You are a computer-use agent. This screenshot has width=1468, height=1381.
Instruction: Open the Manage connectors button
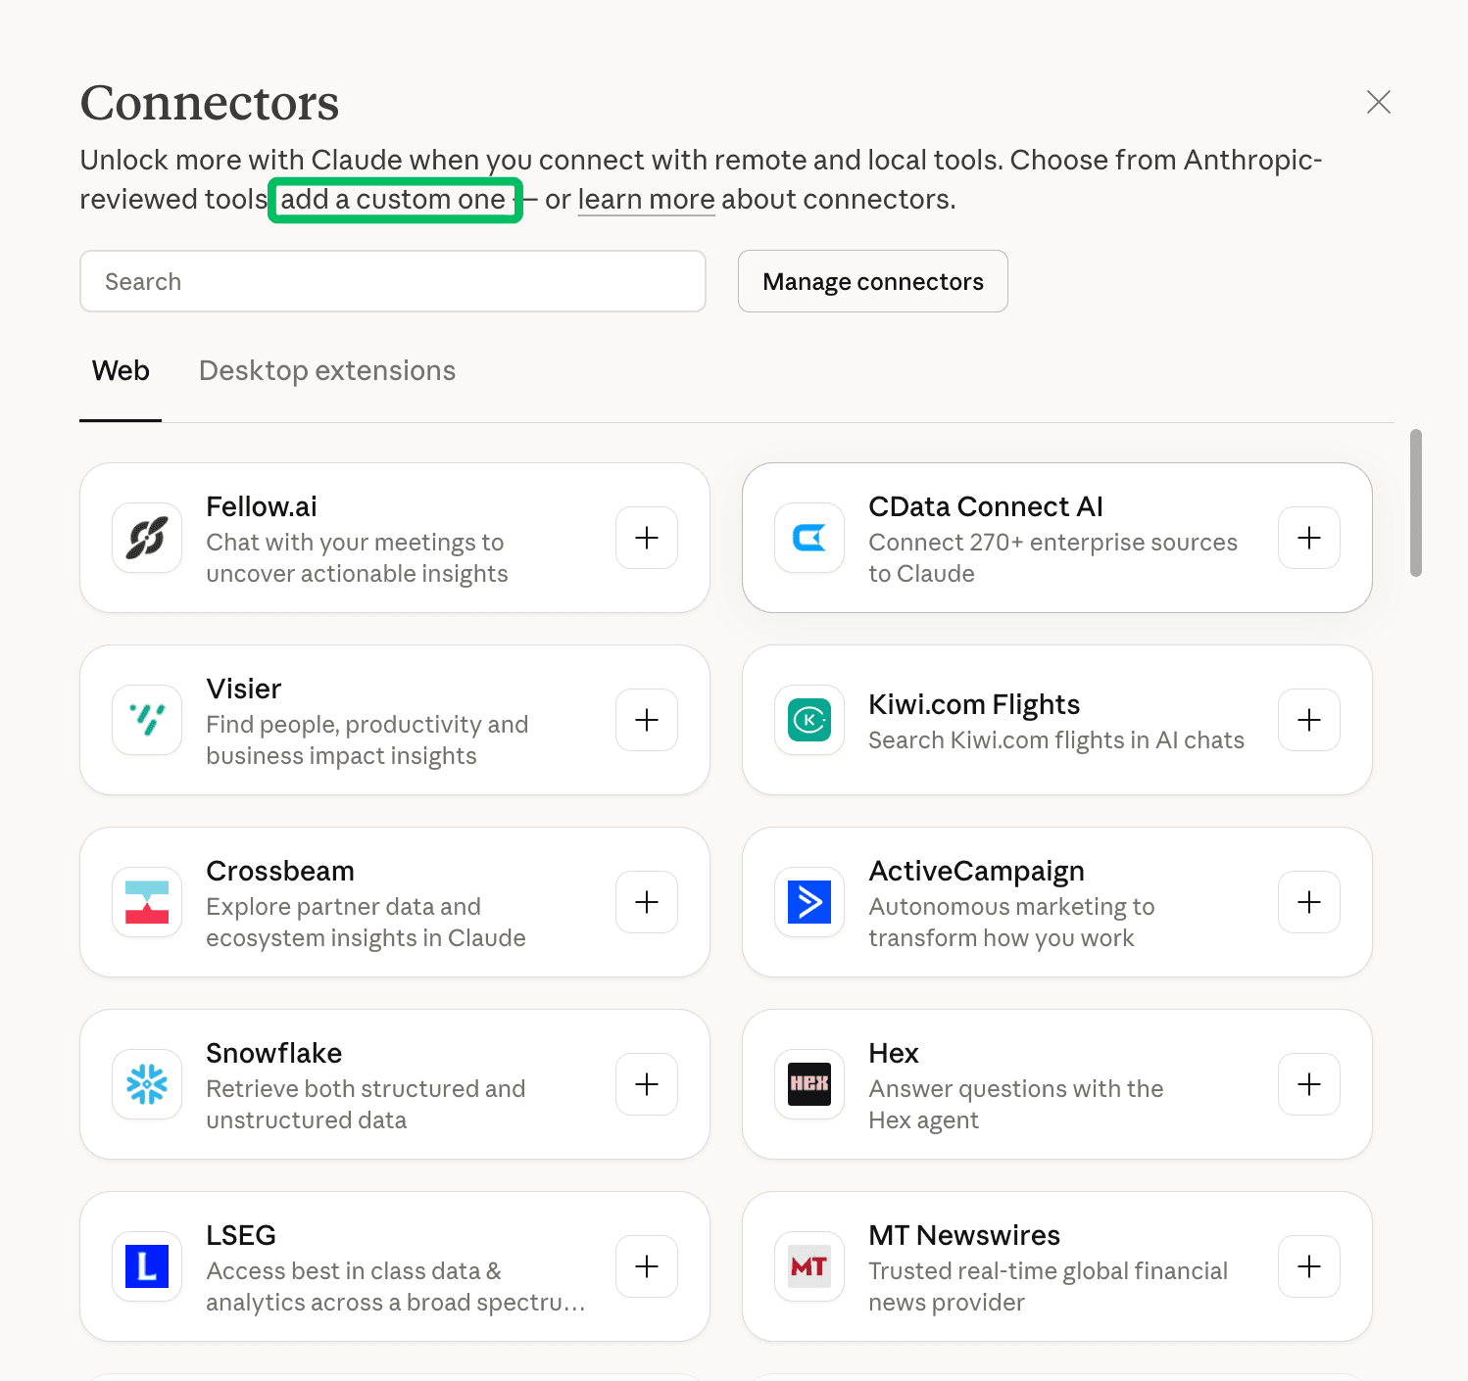pyautogui.click(x=872, y=282)
